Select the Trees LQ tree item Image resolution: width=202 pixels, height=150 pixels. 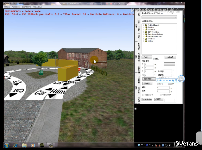152,39
